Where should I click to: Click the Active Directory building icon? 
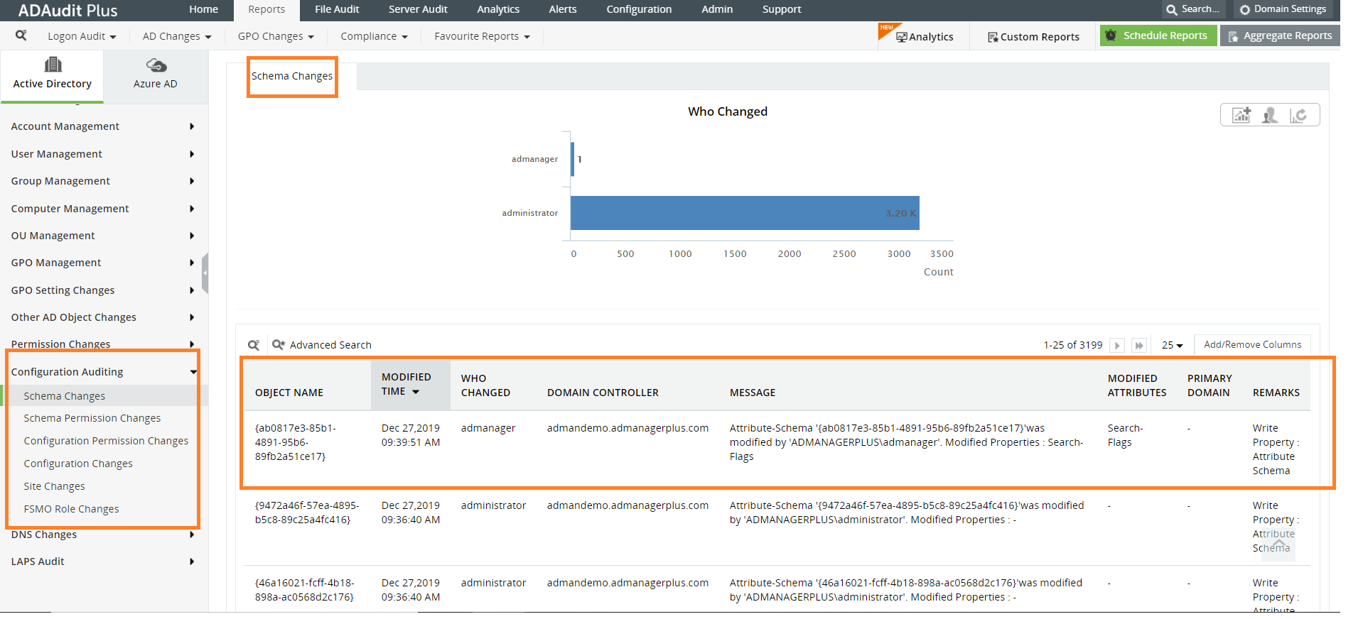tap(53, 65)
